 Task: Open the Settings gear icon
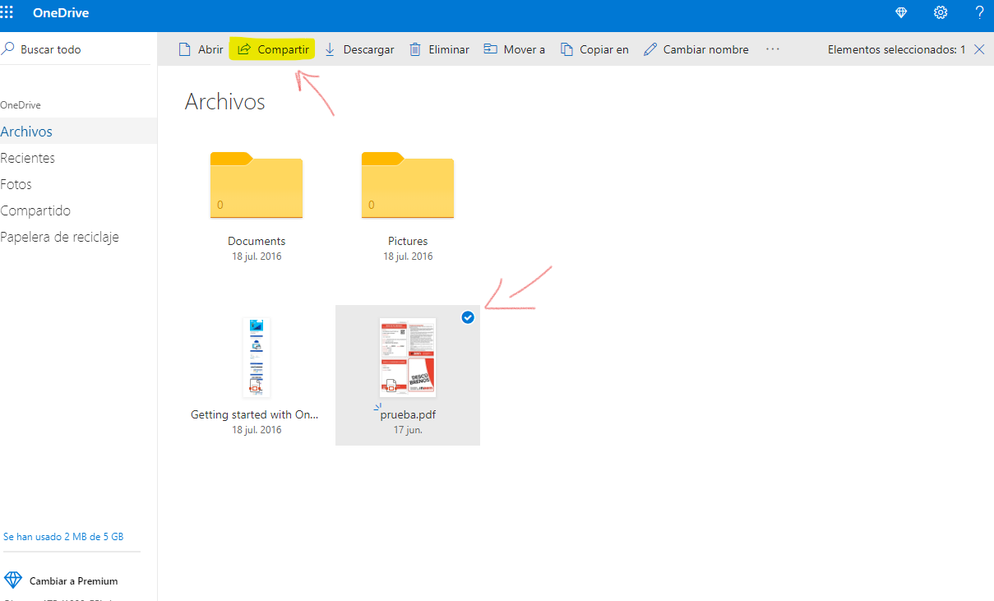(x=941, y=12)
